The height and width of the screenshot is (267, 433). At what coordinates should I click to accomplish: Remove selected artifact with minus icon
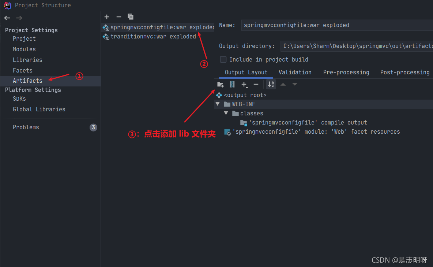(x=119, y=17)
